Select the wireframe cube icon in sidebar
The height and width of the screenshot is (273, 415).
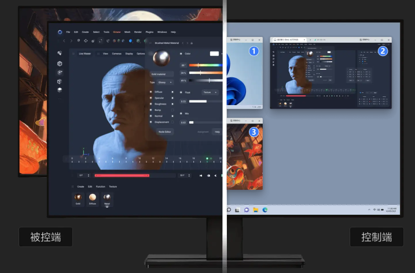point(60,81)
